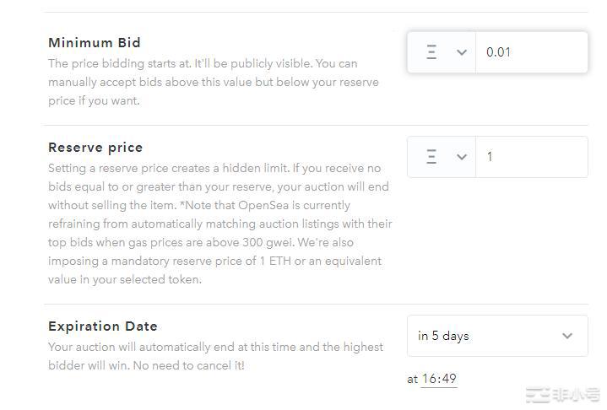Select the Minimum Bid description paragraph

point(214,82)
